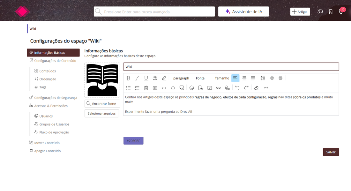Insert a video into the editor

pos(210,88)
